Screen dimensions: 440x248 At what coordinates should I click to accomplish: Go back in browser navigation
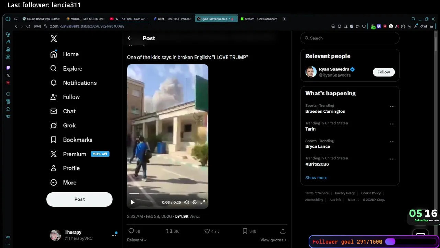click(x=16, y=26)
